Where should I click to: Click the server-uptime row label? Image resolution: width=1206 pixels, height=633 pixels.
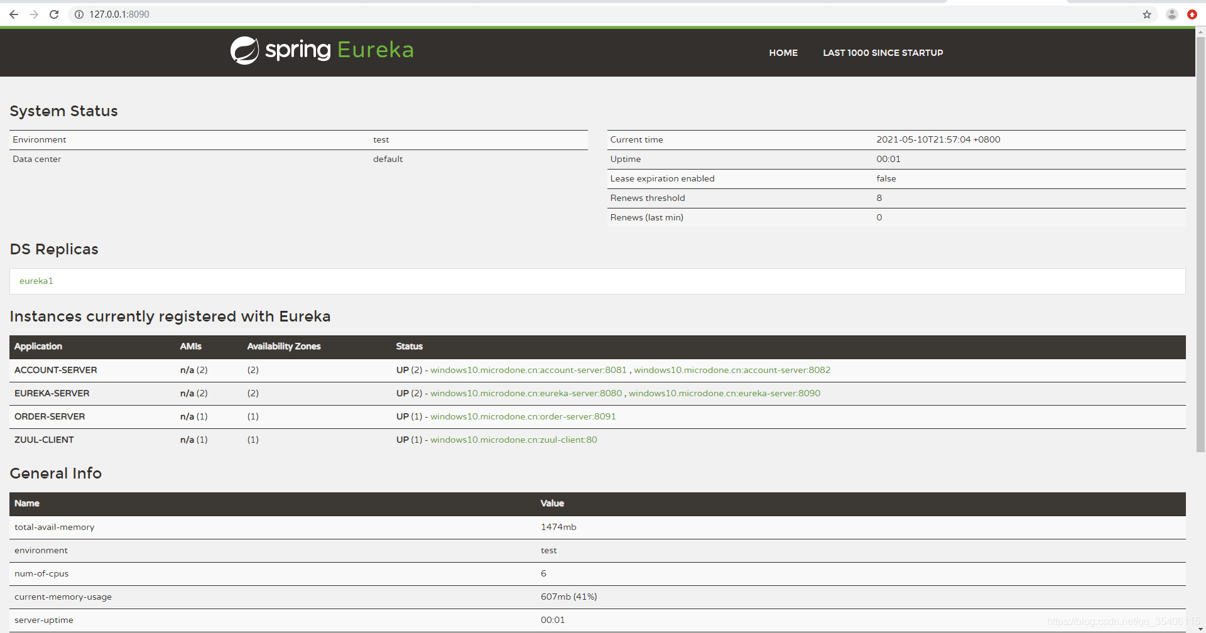pos(44,620)
